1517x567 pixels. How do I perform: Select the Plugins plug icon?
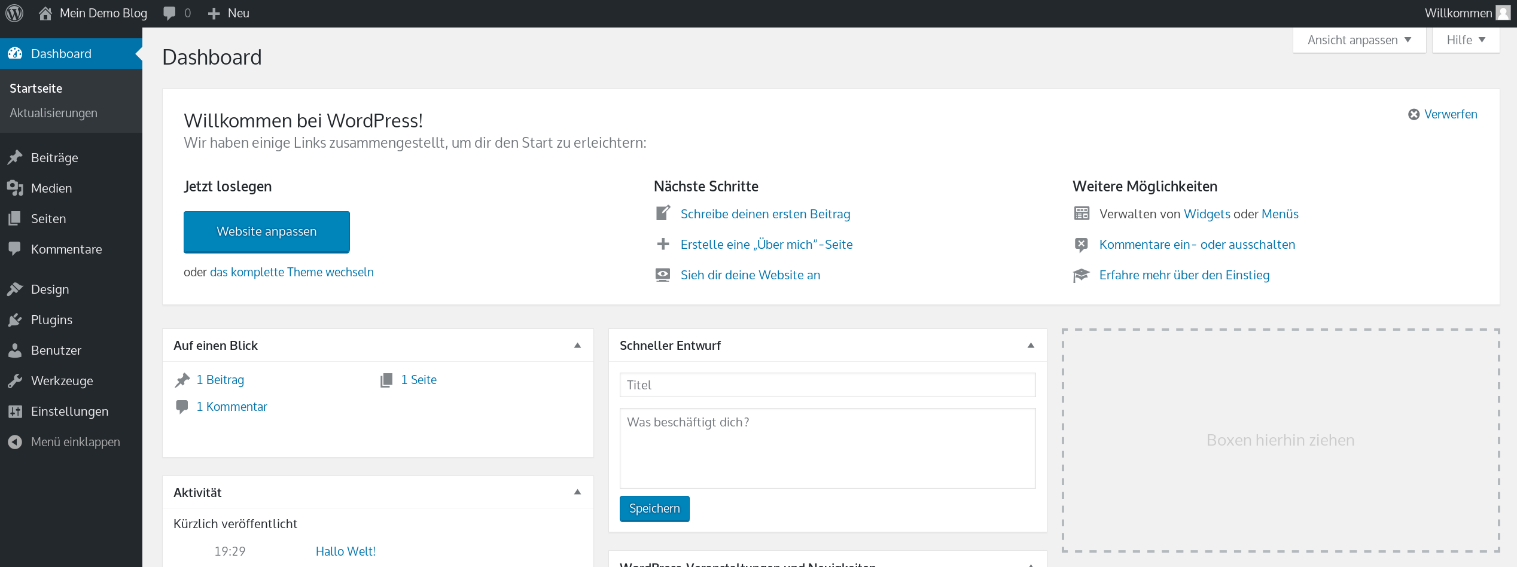(x=15, y=319)
